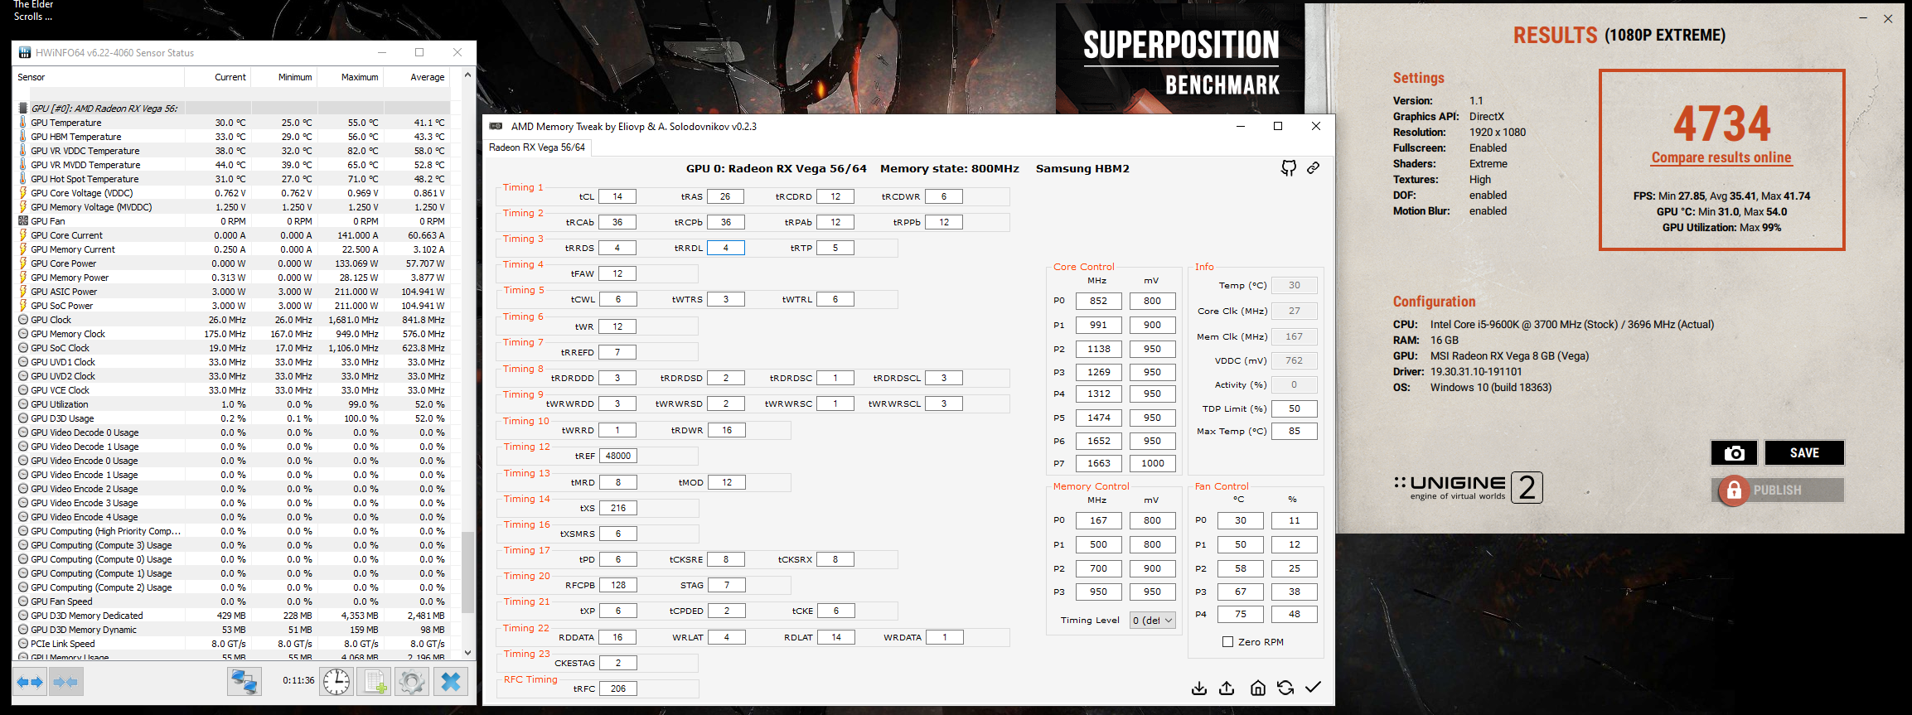Edit the Core Control P7 mV field
This screenshot has width=1912, height=715.
[x=1152, y=463]
